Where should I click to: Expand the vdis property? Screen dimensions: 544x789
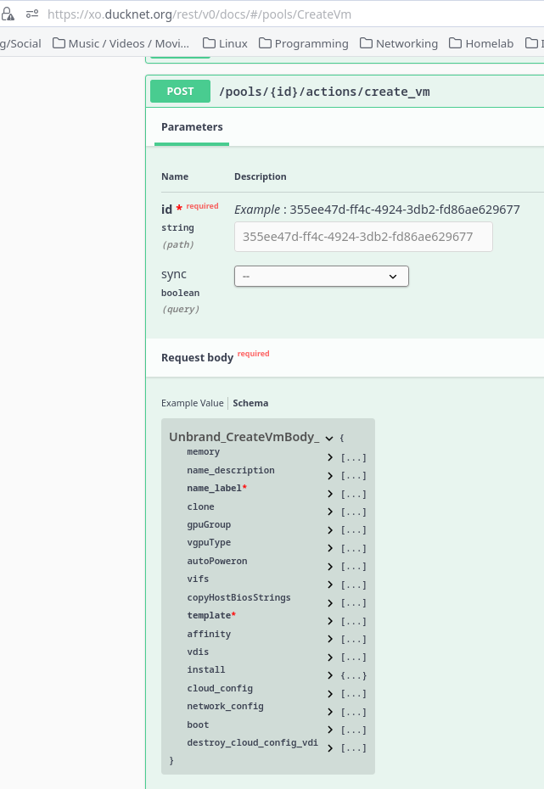point(330,657)
